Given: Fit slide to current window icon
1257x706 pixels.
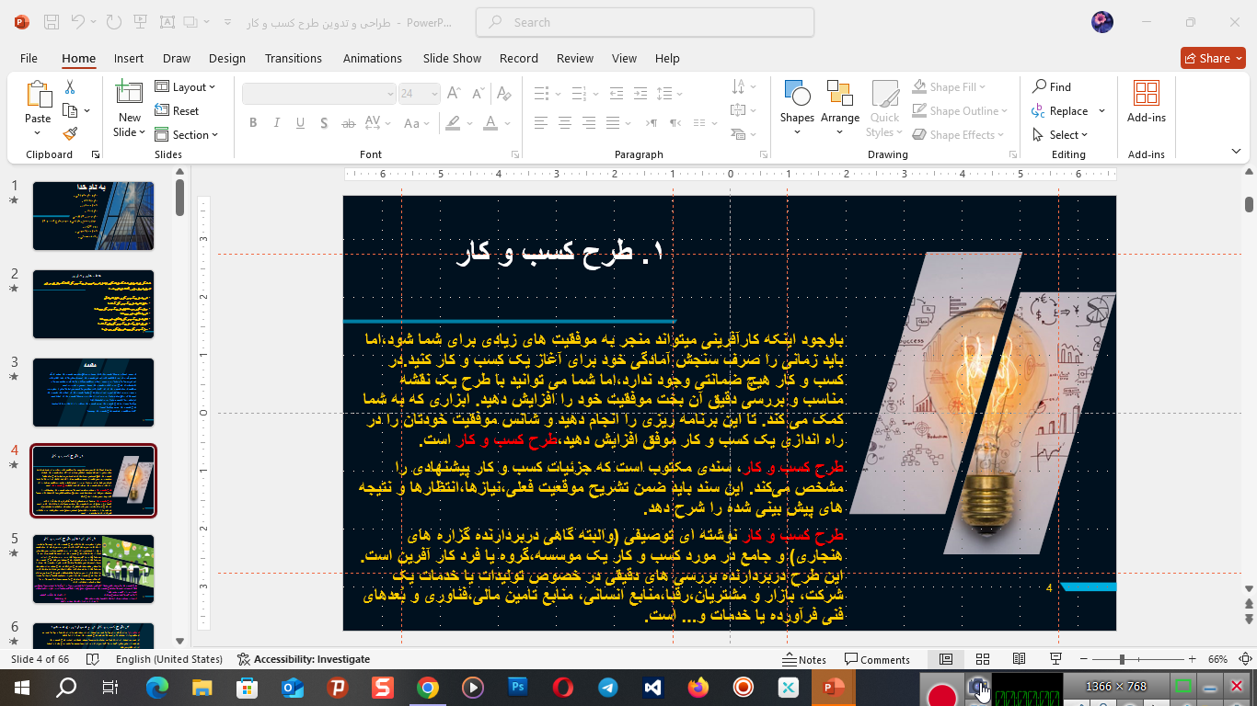Looking at the screenshot, I should click(1245, 659).
